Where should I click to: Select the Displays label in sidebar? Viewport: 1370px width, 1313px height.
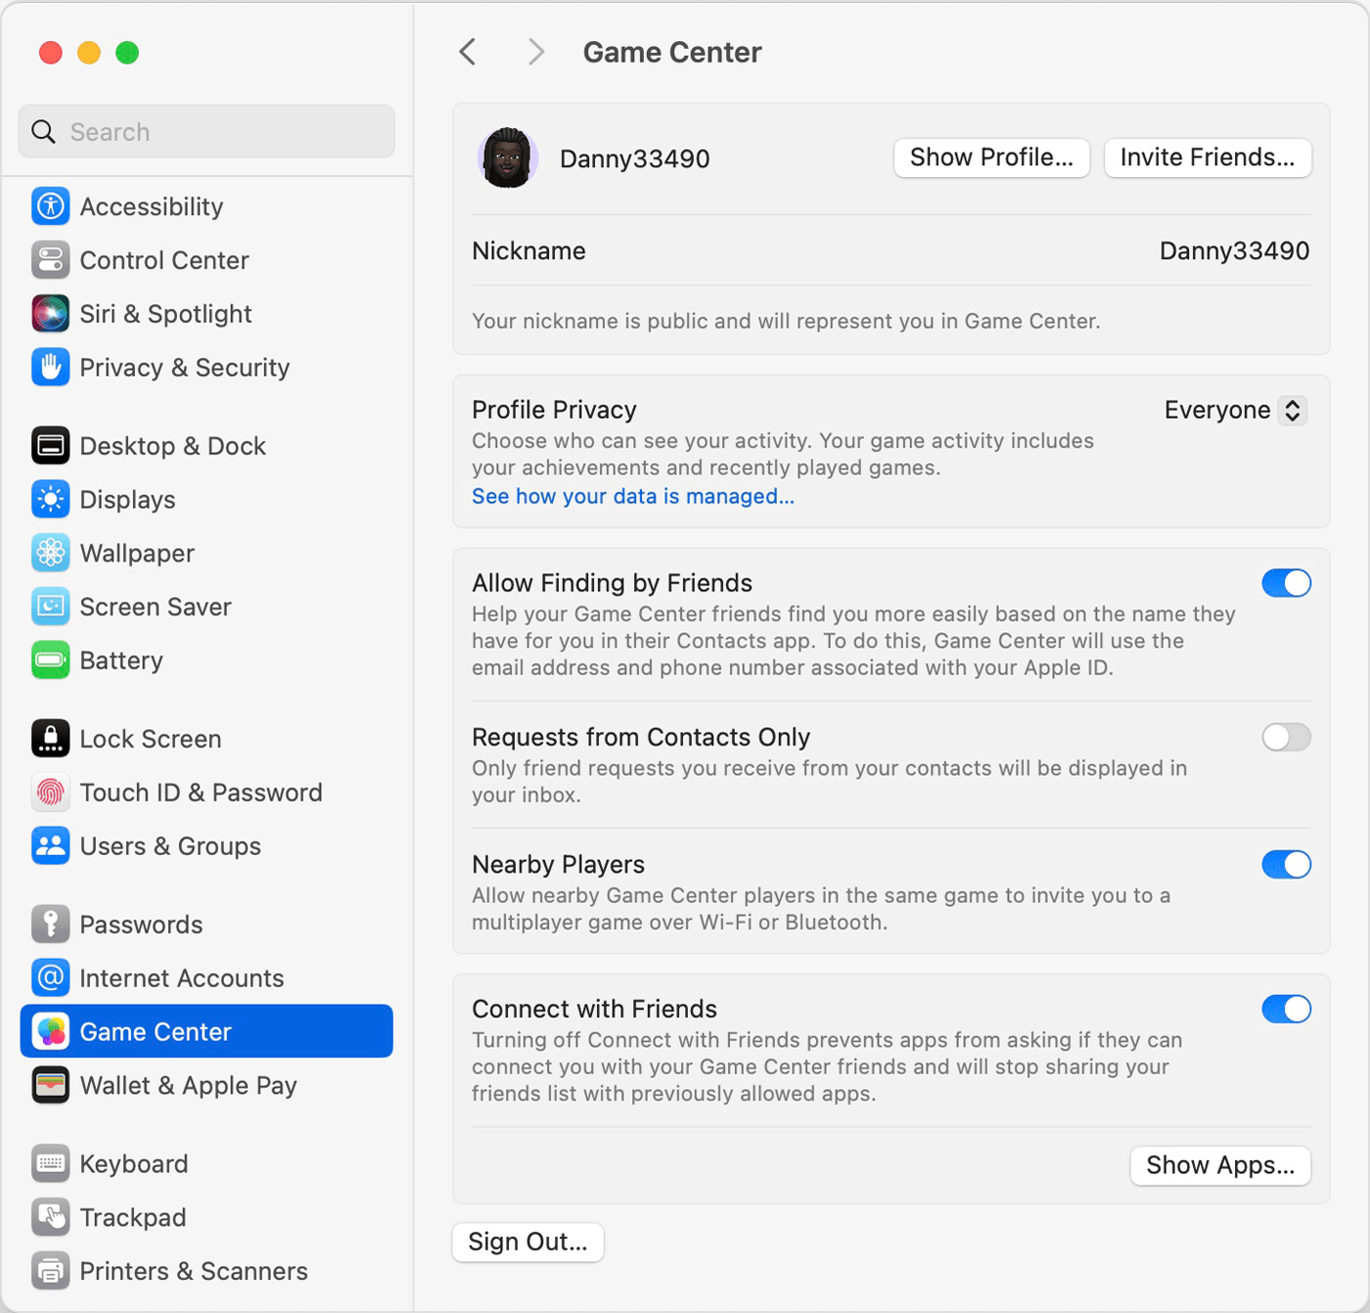click(x=127, y=500)
